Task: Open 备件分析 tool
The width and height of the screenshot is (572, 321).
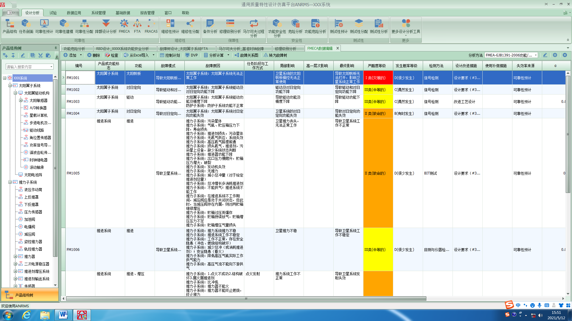Action: point(210,26)
